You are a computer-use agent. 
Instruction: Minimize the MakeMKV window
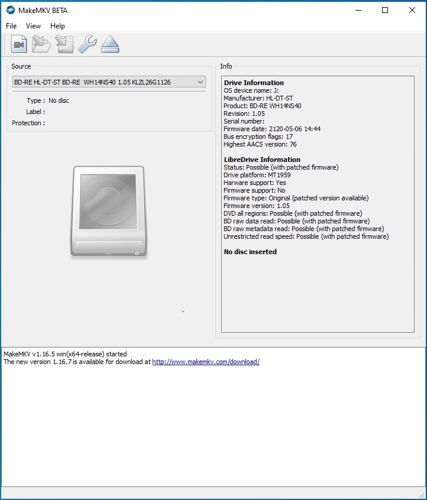tap(358, 10)
